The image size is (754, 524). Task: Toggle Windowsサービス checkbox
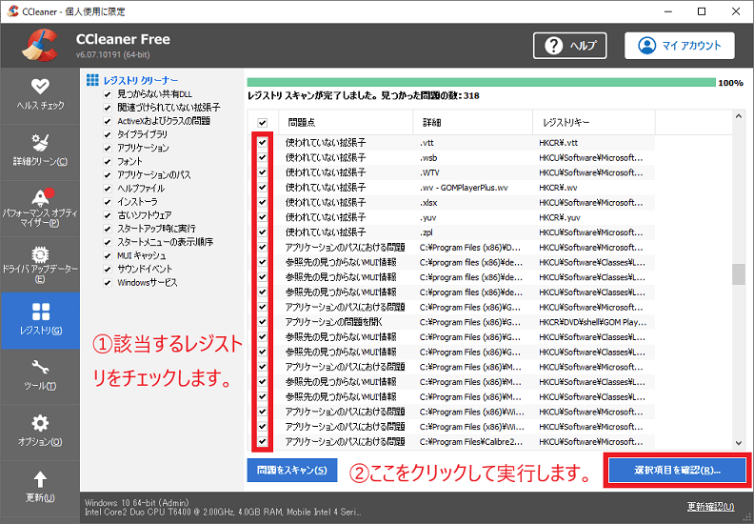coord(108,283)
